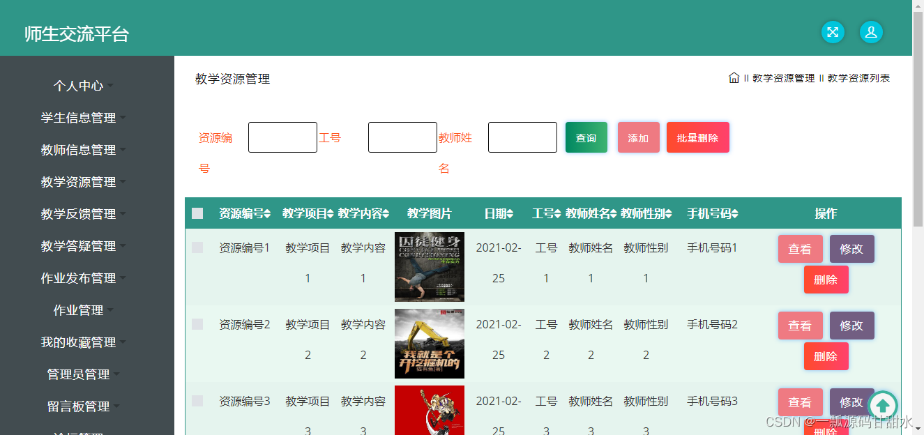Image resolution: width=924 pixels, height=435 pixels.
Task: Click 删除 for 资源编号2 row
Action: point(826,356)
